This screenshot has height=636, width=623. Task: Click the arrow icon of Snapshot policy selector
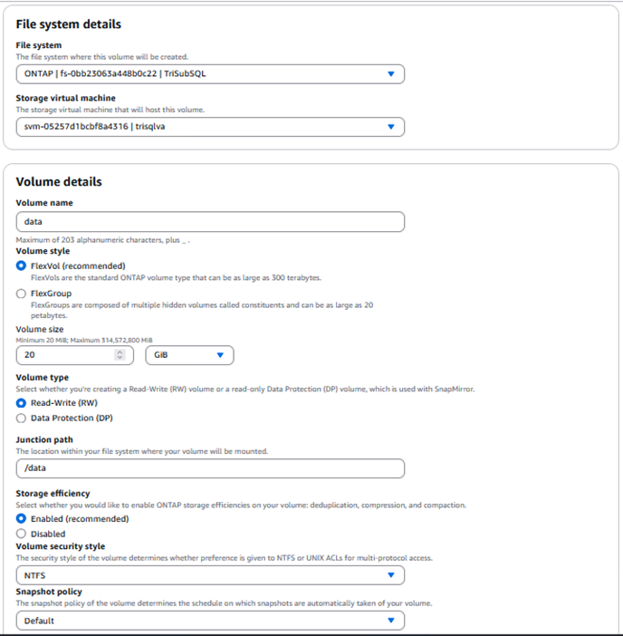pos(391,621)
